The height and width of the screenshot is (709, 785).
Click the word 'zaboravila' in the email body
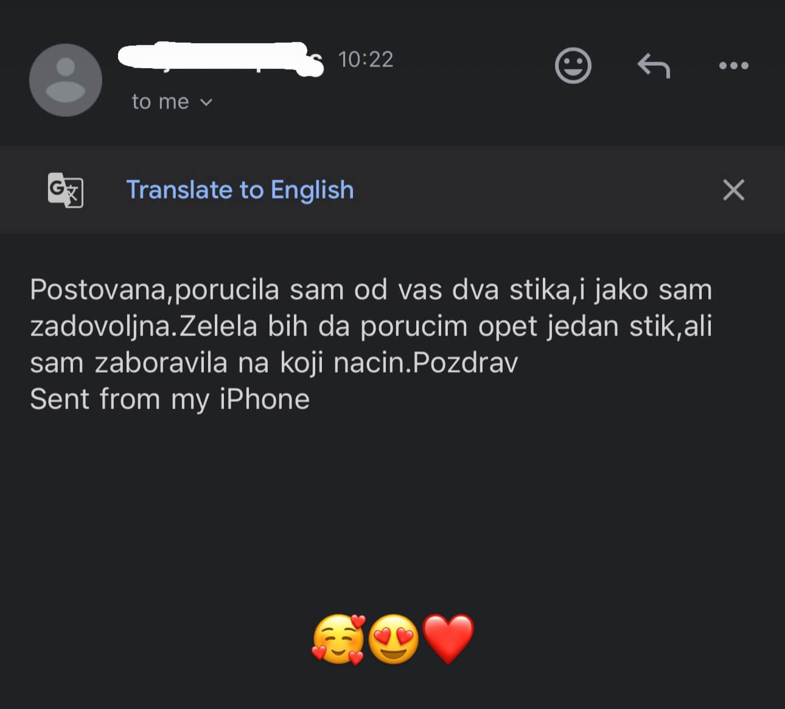coord(161,363)
